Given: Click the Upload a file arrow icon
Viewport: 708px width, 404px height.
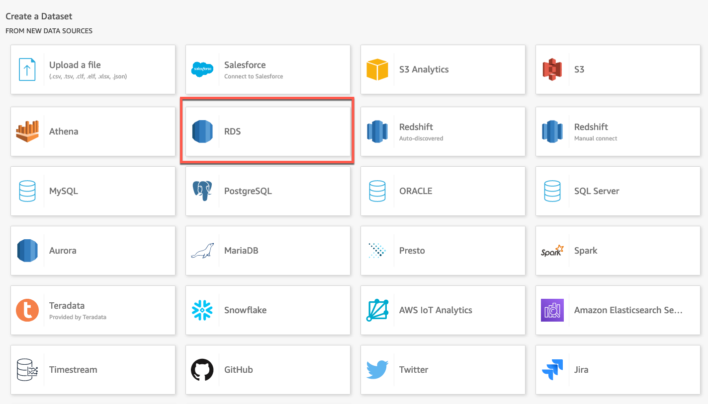Looking at the screenshot, I should click(27, 69).
